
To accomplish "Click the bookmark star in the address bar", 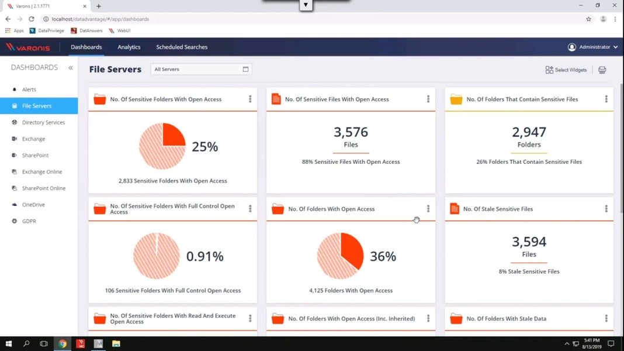I will (589, 19).
